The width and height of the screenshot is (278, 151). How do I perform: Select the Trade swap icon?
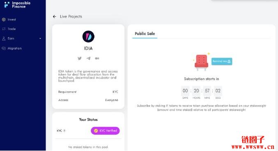(x=4, y=29)
